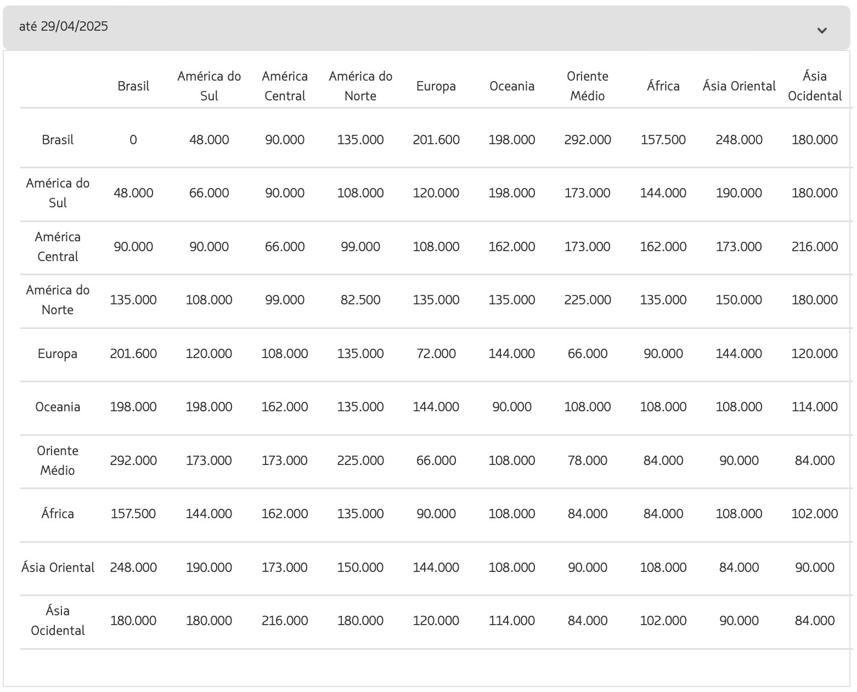Collapse the panel using the chevron arrow
The height and width of the screenshot is (692, 857).
coord(821,30)
